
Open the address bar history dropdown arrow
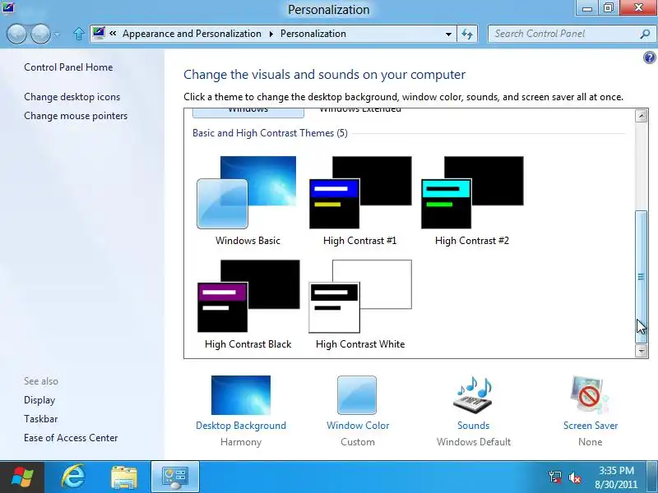coord(448,34)
